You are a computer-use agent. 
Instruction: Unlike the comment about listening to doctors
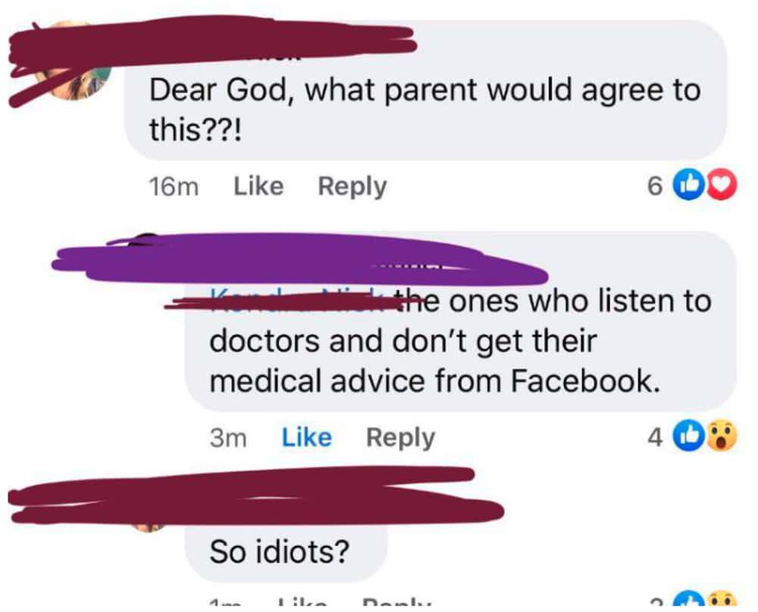coord(306,438)
